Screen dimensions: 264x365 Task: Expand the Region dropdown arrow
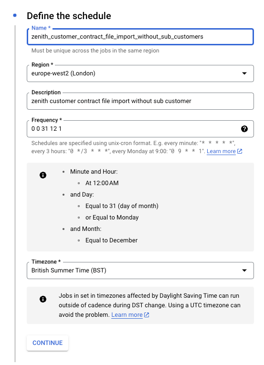244,73
